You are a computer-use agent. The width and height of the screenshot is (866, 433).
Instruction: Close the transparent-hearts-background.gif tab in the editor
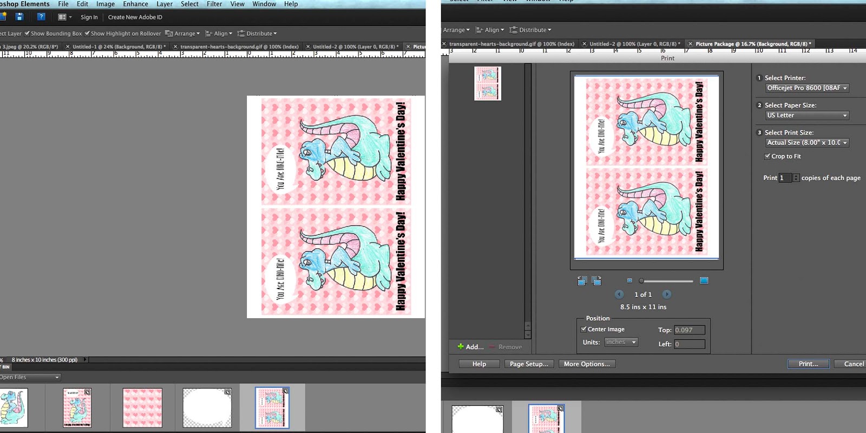[x=175, y=47]
